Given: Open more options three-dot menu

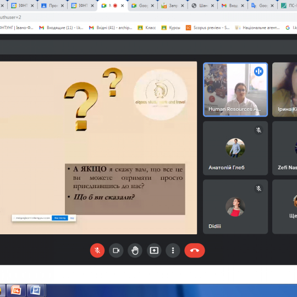Looking at the screenshot, I should tap(173, 250).
